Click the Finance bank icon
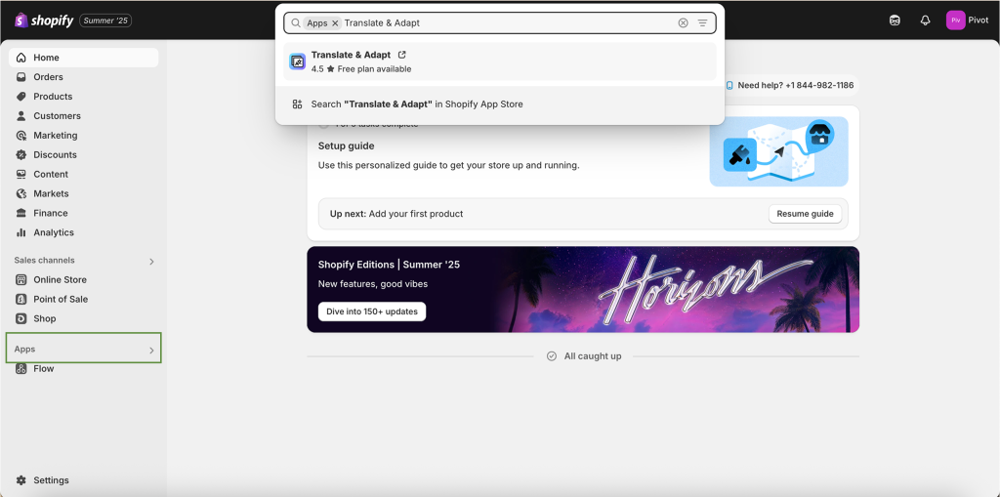 21,213
